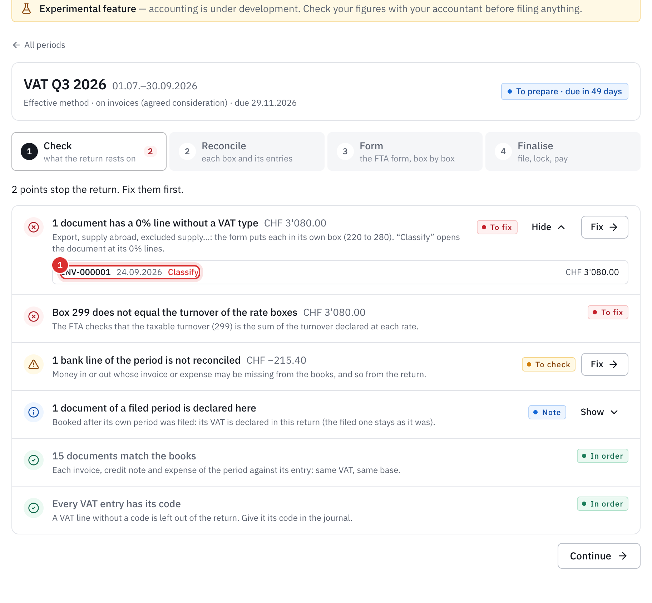652x603 pixels.
Task: Click the red error icon for the Box 299 issue
Action: click(34, 317)
